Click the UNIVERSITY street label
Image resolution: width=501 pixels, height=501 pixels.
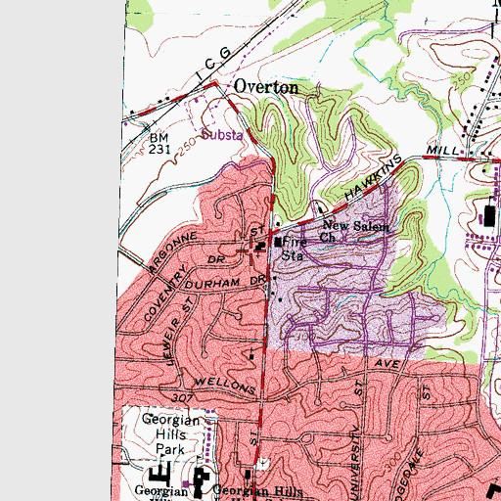coord(355,463)
